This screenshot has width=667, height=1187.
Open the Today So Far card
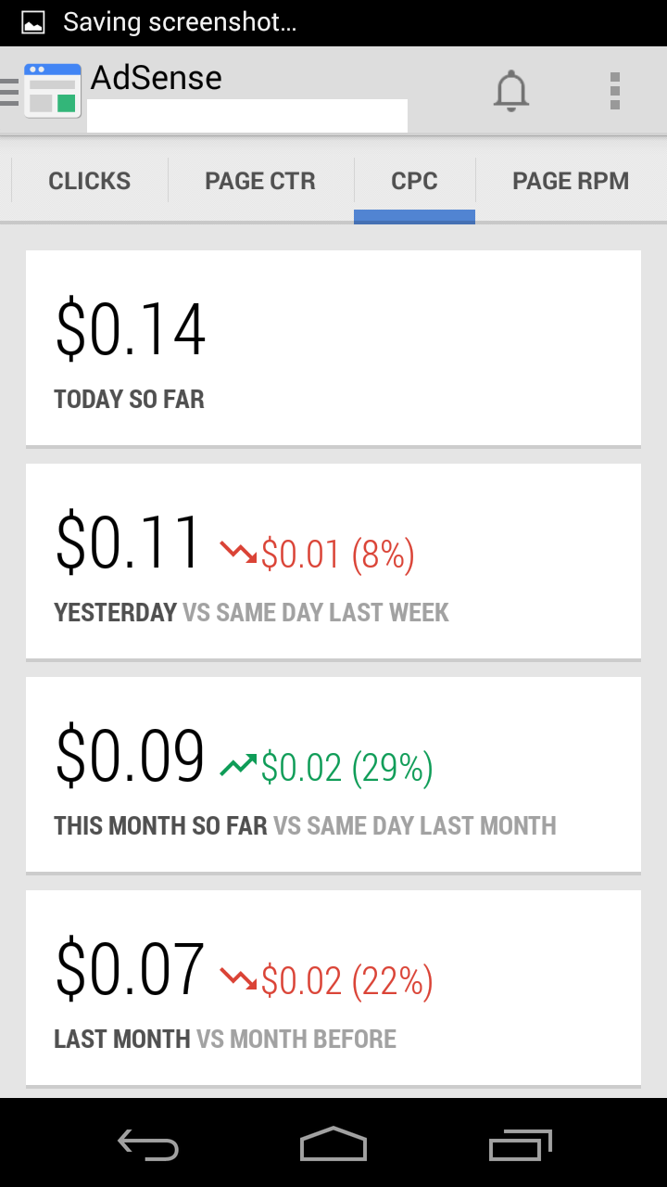tap(333, 348)
